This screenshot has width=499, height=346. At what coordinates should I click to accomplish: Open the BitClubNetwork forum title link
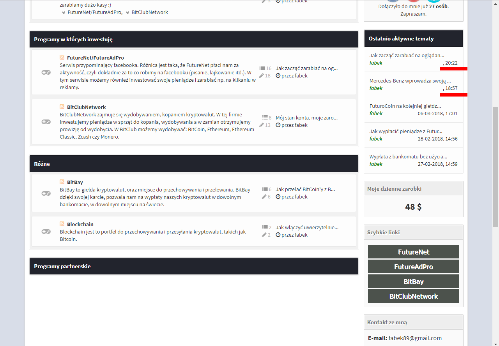coord(87,107)
